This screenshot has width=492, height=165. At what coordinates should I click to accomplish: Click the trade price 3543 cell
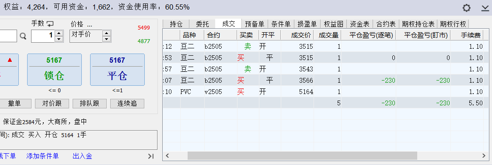(x=297, y=69)
